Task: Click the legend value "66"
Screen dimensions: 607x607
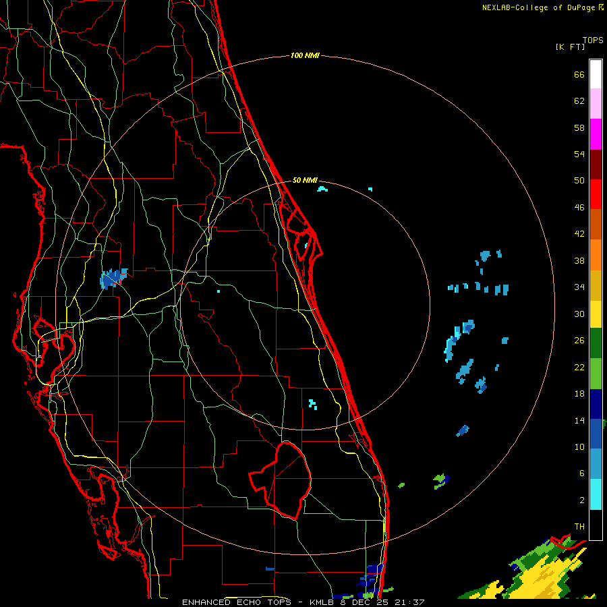Action: pyautogui.click(x=579, y=74)
